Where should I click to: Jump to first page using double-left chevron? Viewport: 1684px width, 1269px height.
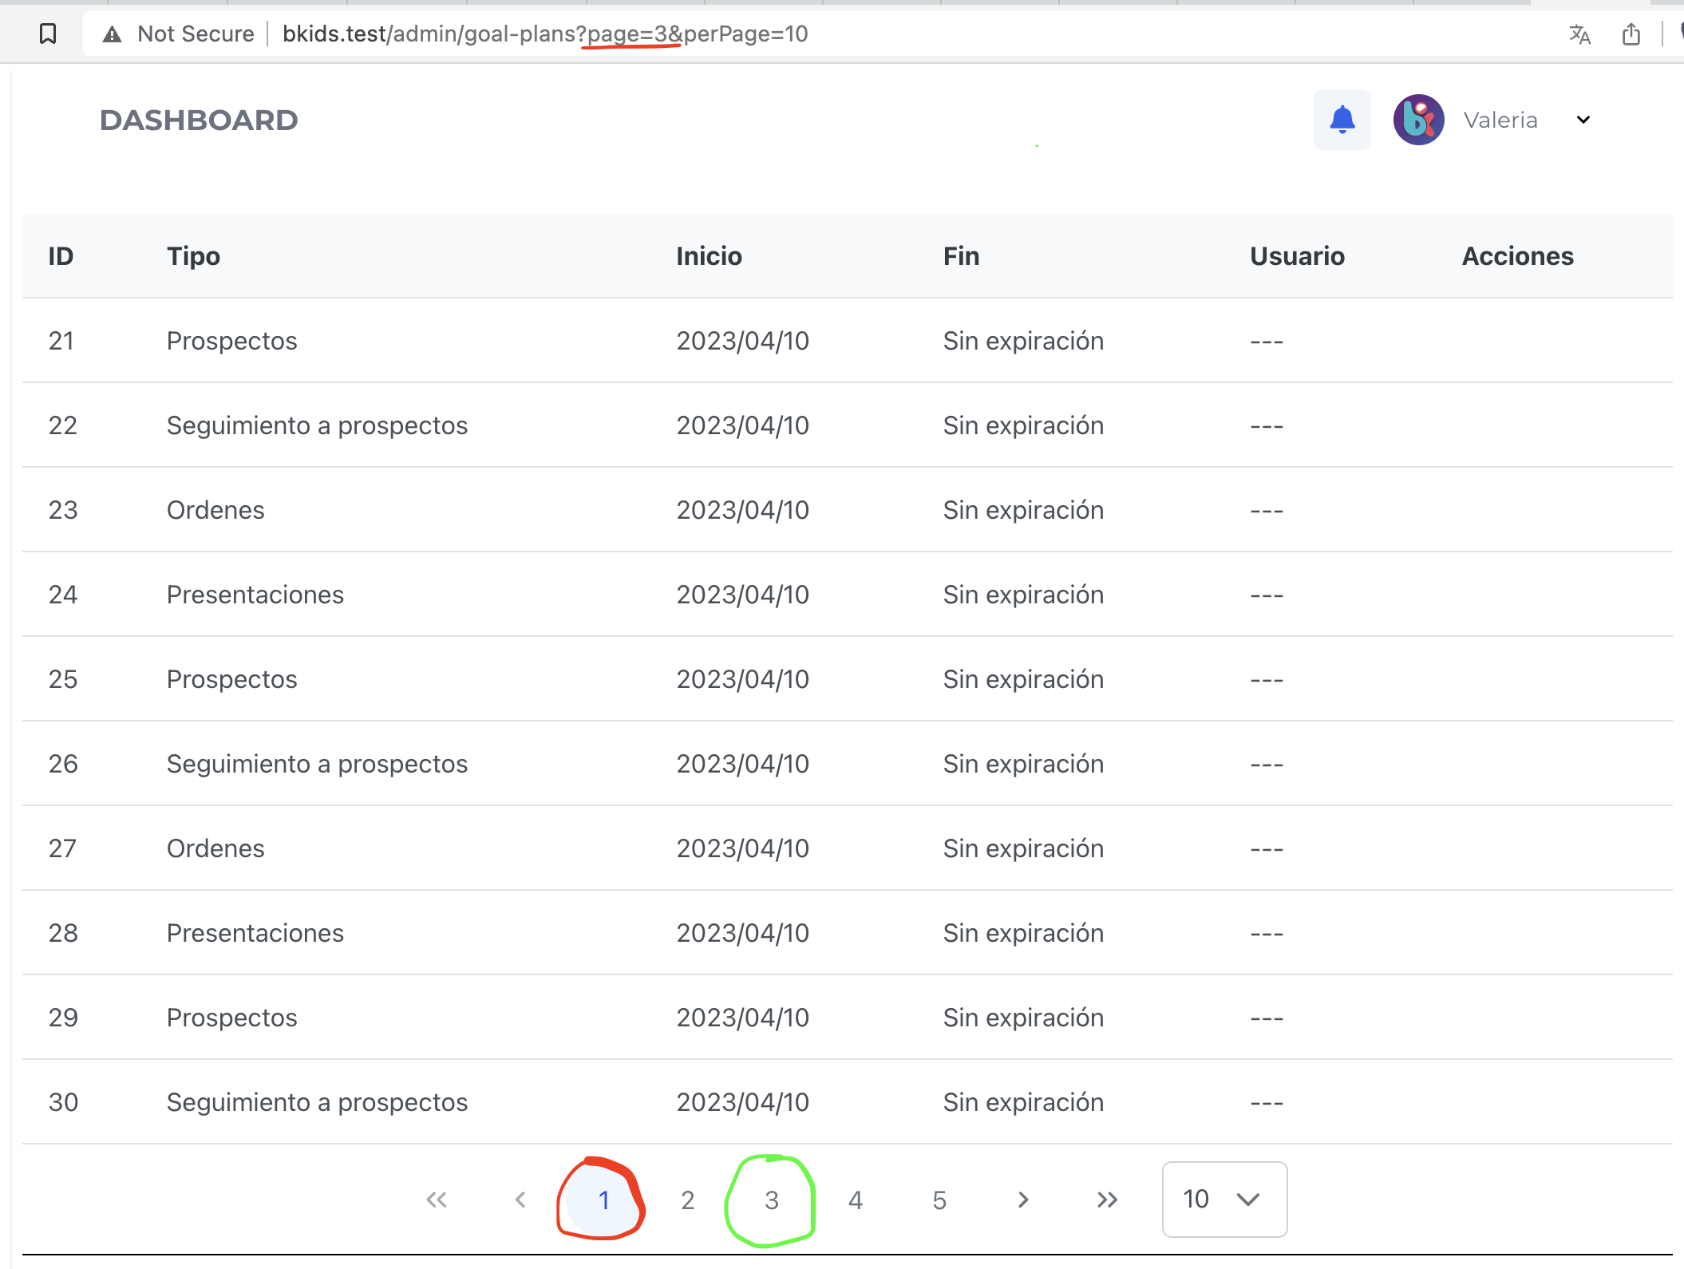coord(436,1199)
